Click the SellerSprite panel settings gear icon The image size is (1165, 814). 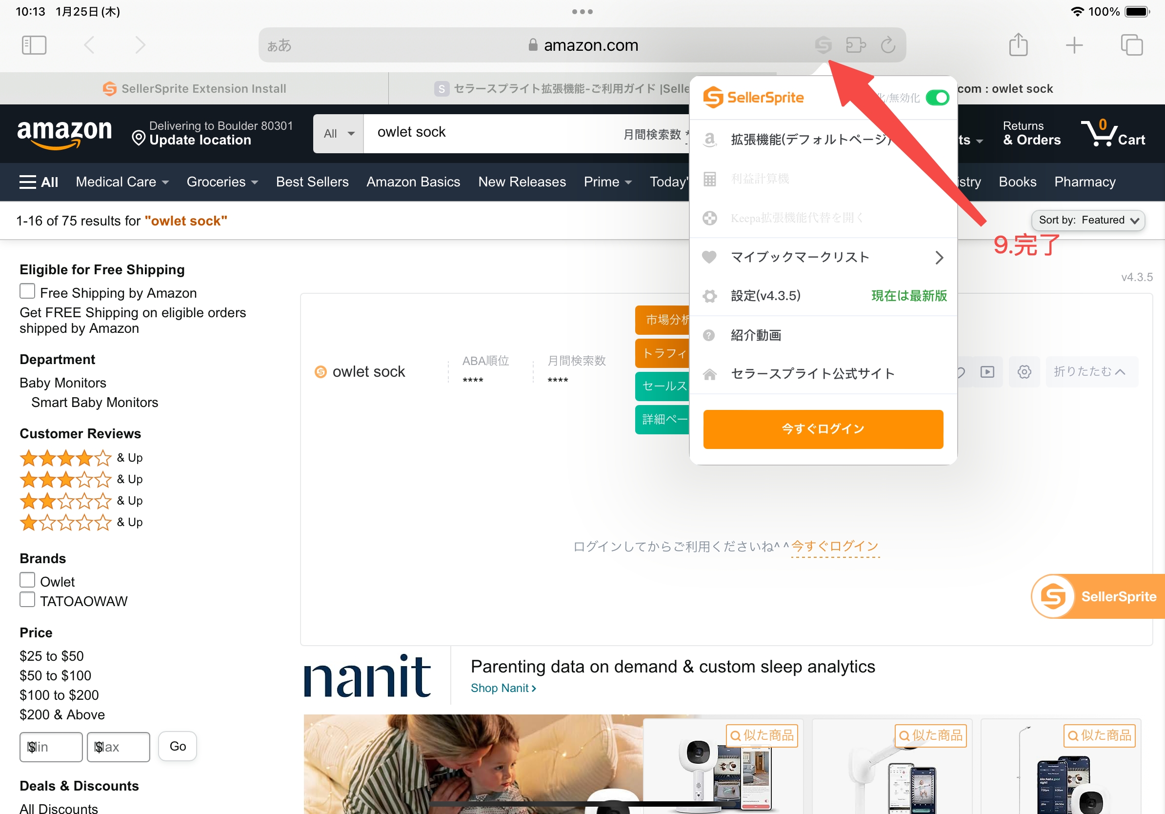pyautogui.click(x=1024, y=372)
